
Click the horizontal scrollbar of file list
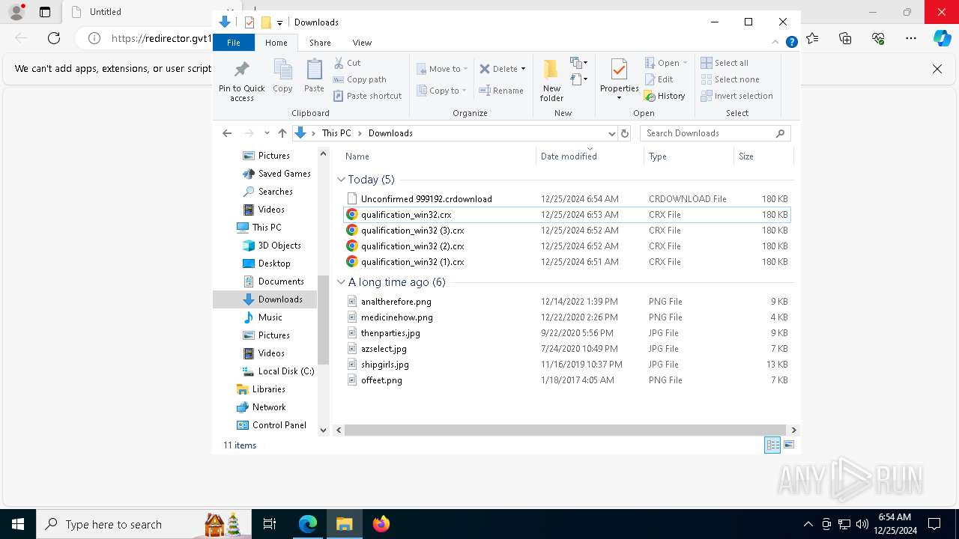click(x=566, y=430)
